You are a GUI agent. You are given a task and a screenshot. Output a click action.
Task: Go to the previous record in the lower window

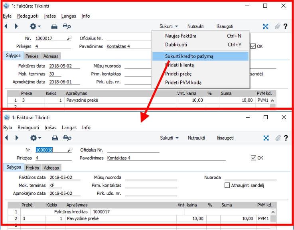(6, 138)
